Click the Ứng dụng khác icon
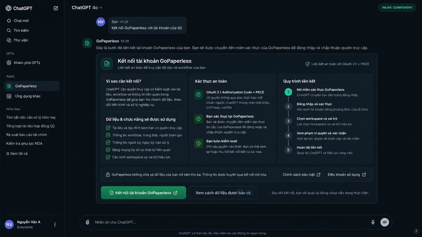The height and width of the screenshot is (237, 422). pos(9,96)
